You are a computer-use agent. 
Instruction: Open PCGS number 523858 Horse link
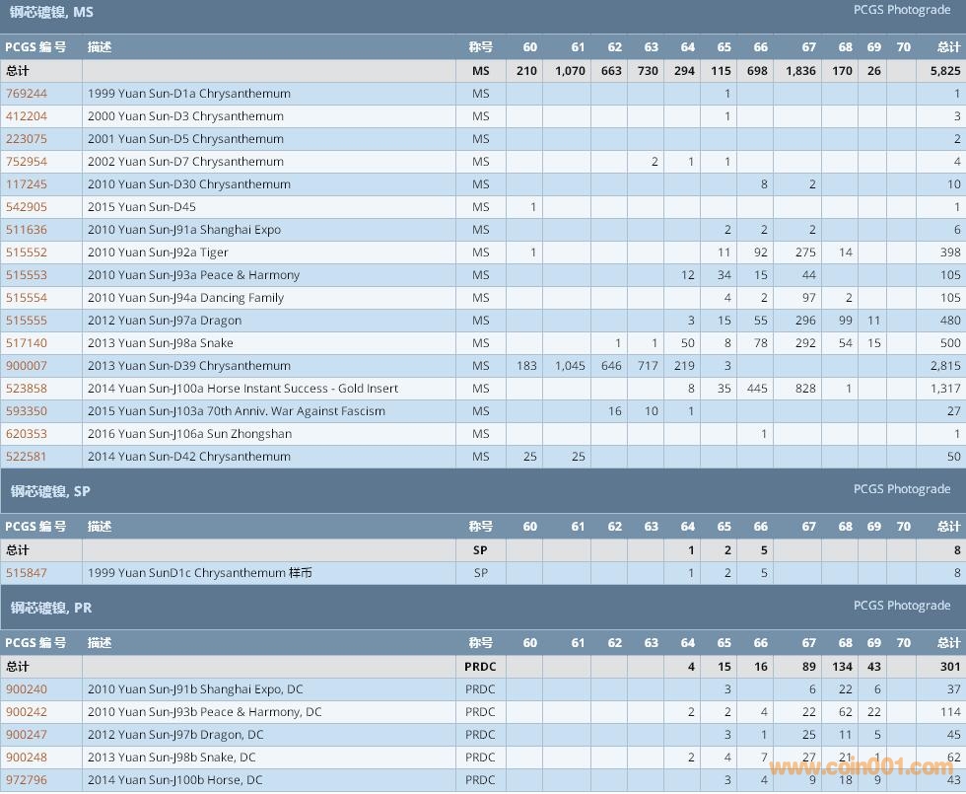point(27,389)
